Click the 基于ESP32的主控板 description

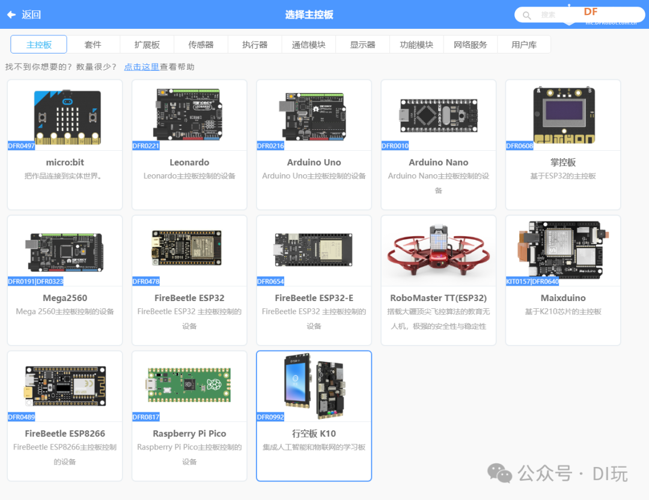click(563, 176)
